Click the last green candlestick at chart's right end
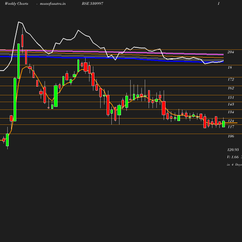 pyautogui.click(x=224, y=124)
